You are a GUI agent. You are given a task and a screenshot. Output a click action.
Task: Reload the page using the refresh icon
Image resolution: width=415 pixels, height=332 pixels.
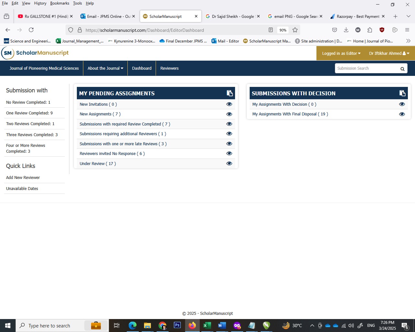31,30
